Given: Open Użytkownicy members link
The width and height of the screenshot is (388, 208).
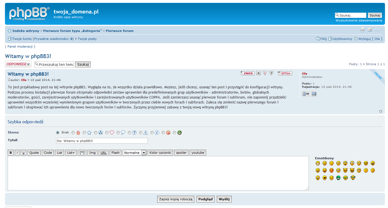Looking at the screenshot, I should point(342,39).
